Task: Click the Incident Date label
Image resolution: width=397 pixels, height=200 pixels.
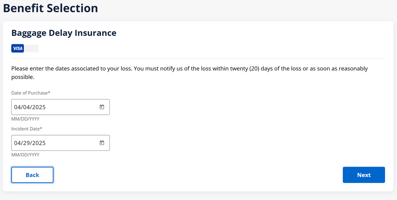Action: [x=27, y=129]
